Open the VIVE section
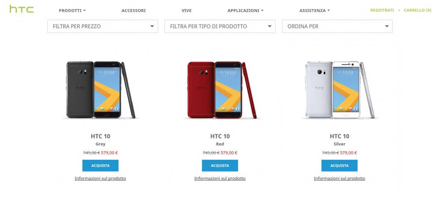The image size is (440, 200). 187,11
